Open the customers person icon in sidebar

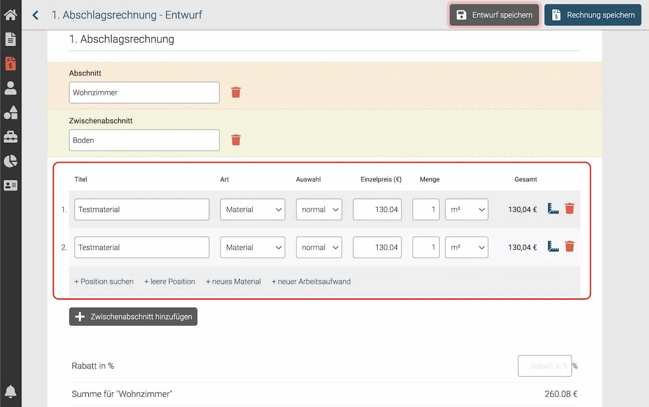point(10,88)
